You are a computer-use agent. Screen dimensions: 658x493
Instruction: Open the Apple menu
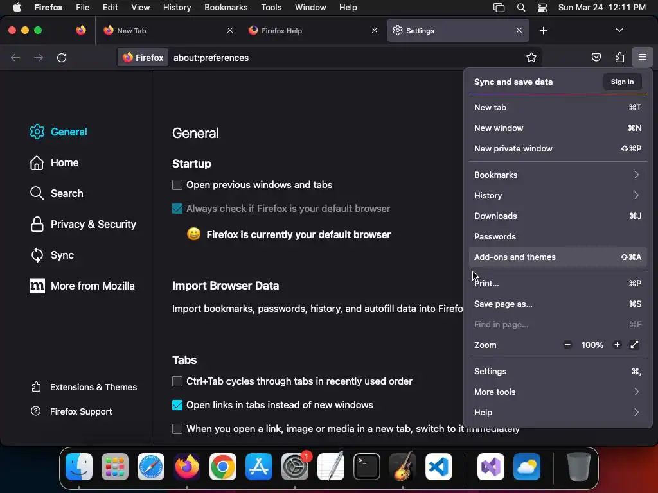coord(17,8)
